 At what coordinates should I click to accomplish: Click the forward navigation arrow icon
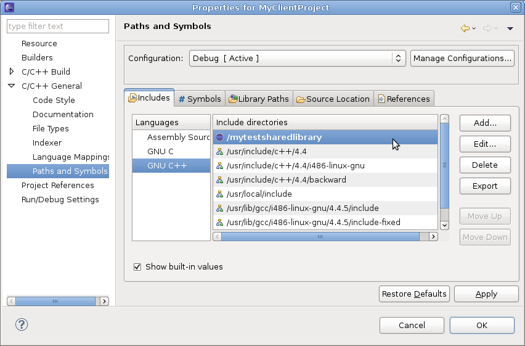[x=487, y=28]
